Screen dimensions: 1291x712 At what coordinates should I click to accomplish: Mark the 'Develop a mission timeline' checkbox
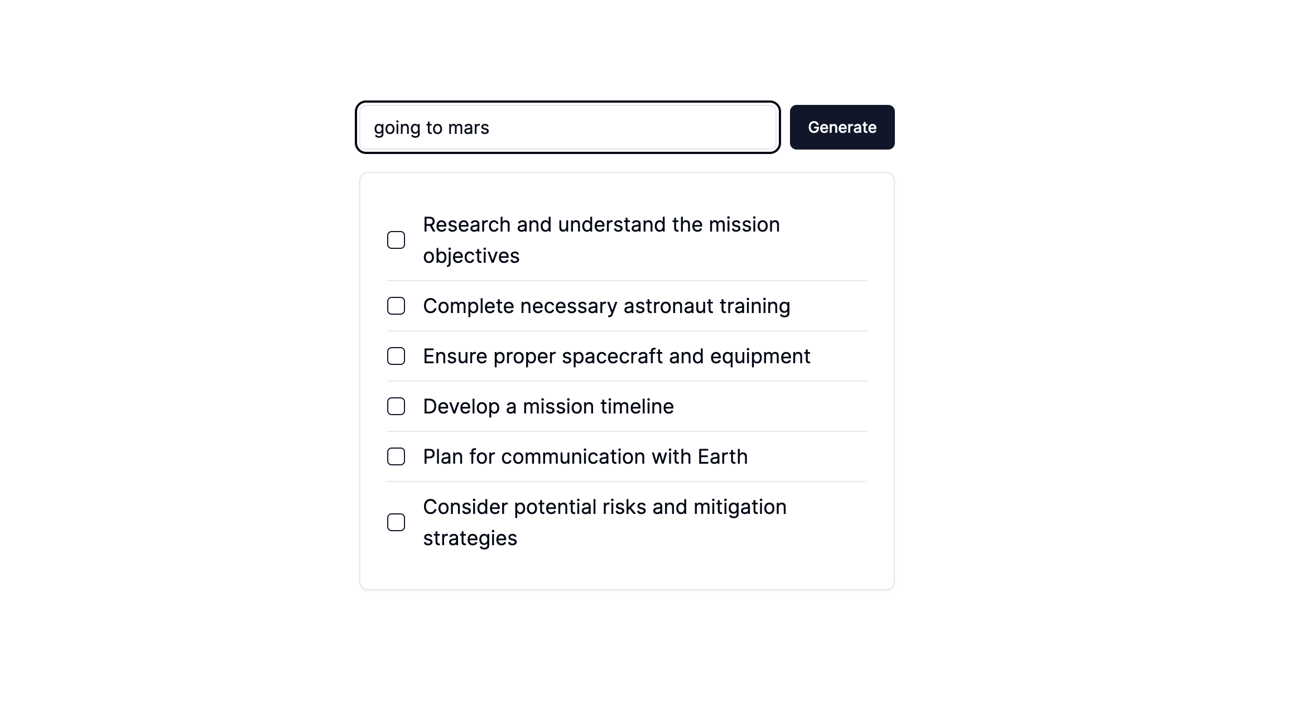coord(396,406)
